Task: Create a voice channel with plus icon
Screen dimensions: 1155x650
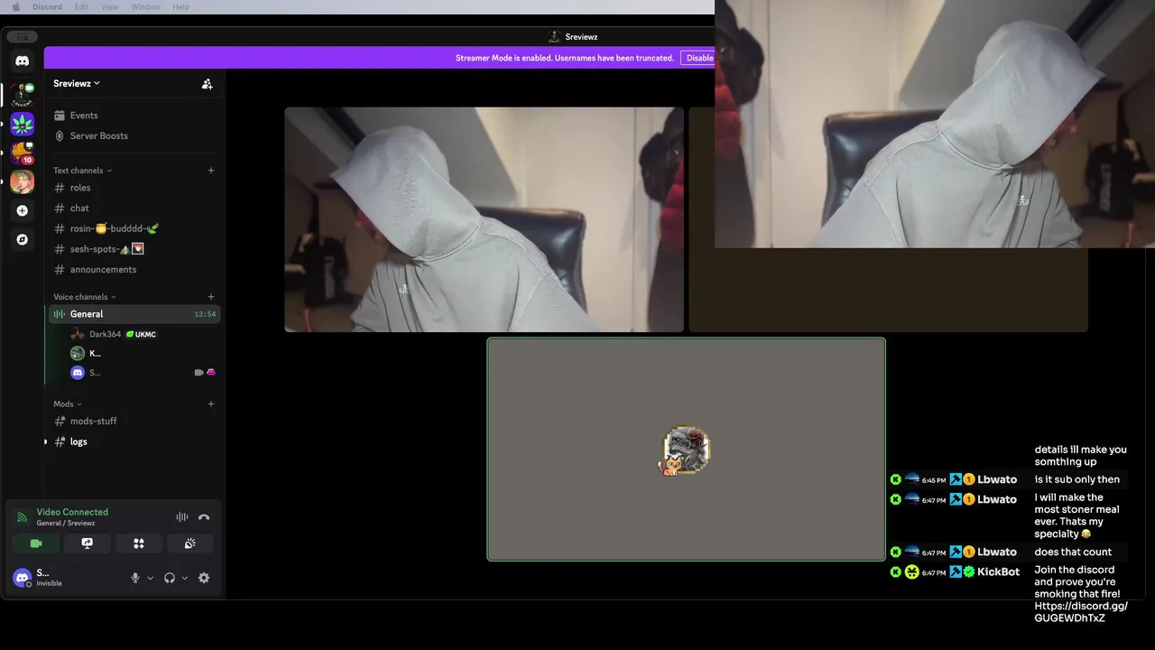Action: pyautogui.click(x=211, y=296)
